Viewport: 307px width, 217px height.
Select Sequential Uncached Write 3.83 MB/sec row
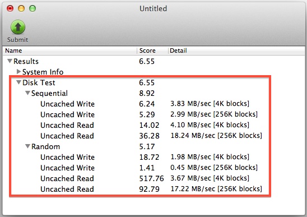[x=153, y=104]
